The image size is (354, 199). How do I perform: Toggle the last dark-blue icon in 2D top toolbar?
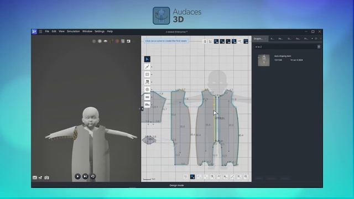(x=246, y=41)
